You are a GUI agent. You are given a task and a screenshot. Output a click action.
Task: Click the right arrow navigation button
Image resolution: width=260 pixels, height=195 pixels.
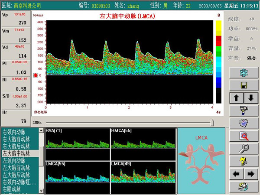[250, 174]
